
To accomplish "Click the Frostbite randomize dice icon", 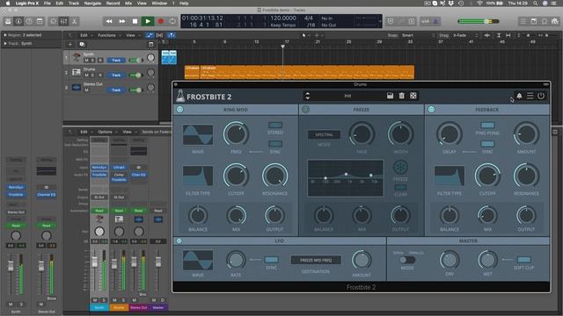I will [x=413, y=96].
